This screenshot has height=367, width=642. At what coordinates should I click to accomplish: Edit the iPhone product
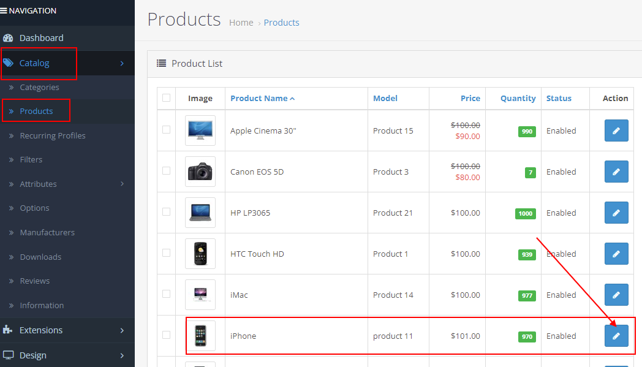point(616,336)
